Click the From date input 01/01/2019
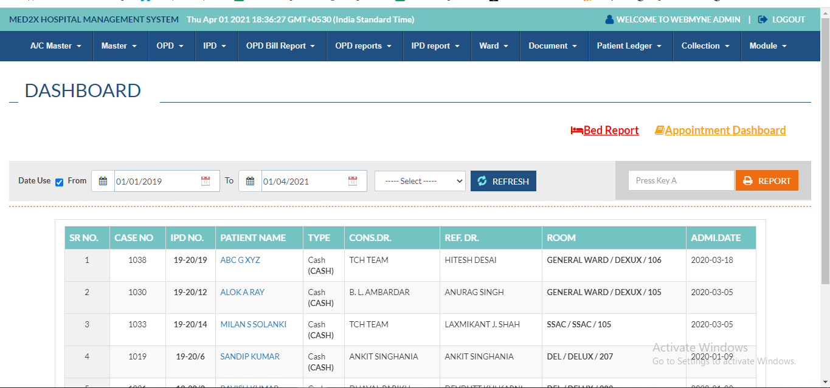Screen dimensions: 830x388 [x=167, y=181]
